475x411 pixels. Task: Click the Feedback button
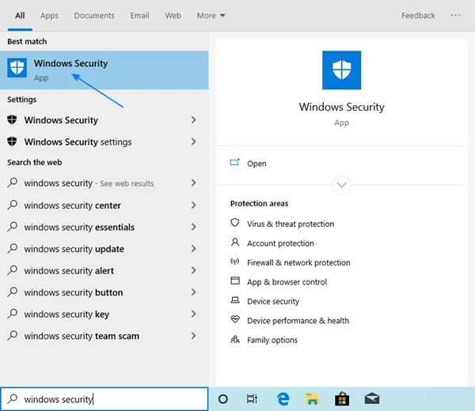(x=418, y=16)
